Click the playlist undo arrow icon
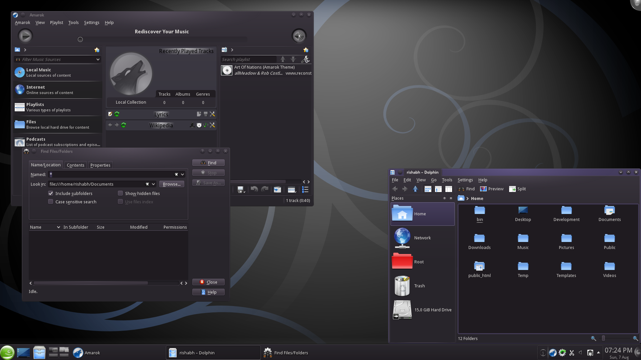641x360 pixels. click(x=254, y=190)
